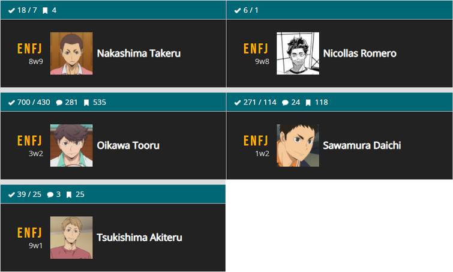Image resolution: width=453 pixels, height=272 pixels.
Task: Click checkmark icon on Oikawa Tooru card
Action: point(11,103)
